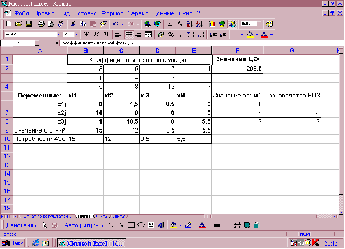
Task: Insert a hyperlink with the globe icon
Action: (x=147, y=24)
